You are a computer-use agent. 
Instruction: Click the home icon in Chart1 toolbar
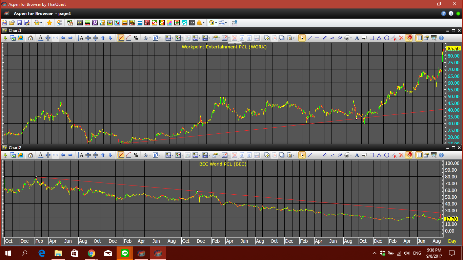click(x=31, y=38)
